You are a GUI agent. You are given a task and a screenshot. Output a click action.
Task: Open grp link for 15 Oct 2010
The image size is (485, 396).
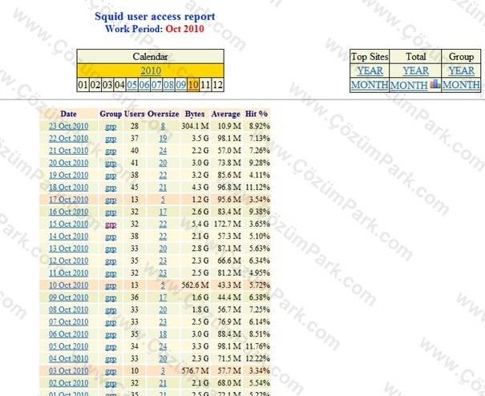(111, 224)
